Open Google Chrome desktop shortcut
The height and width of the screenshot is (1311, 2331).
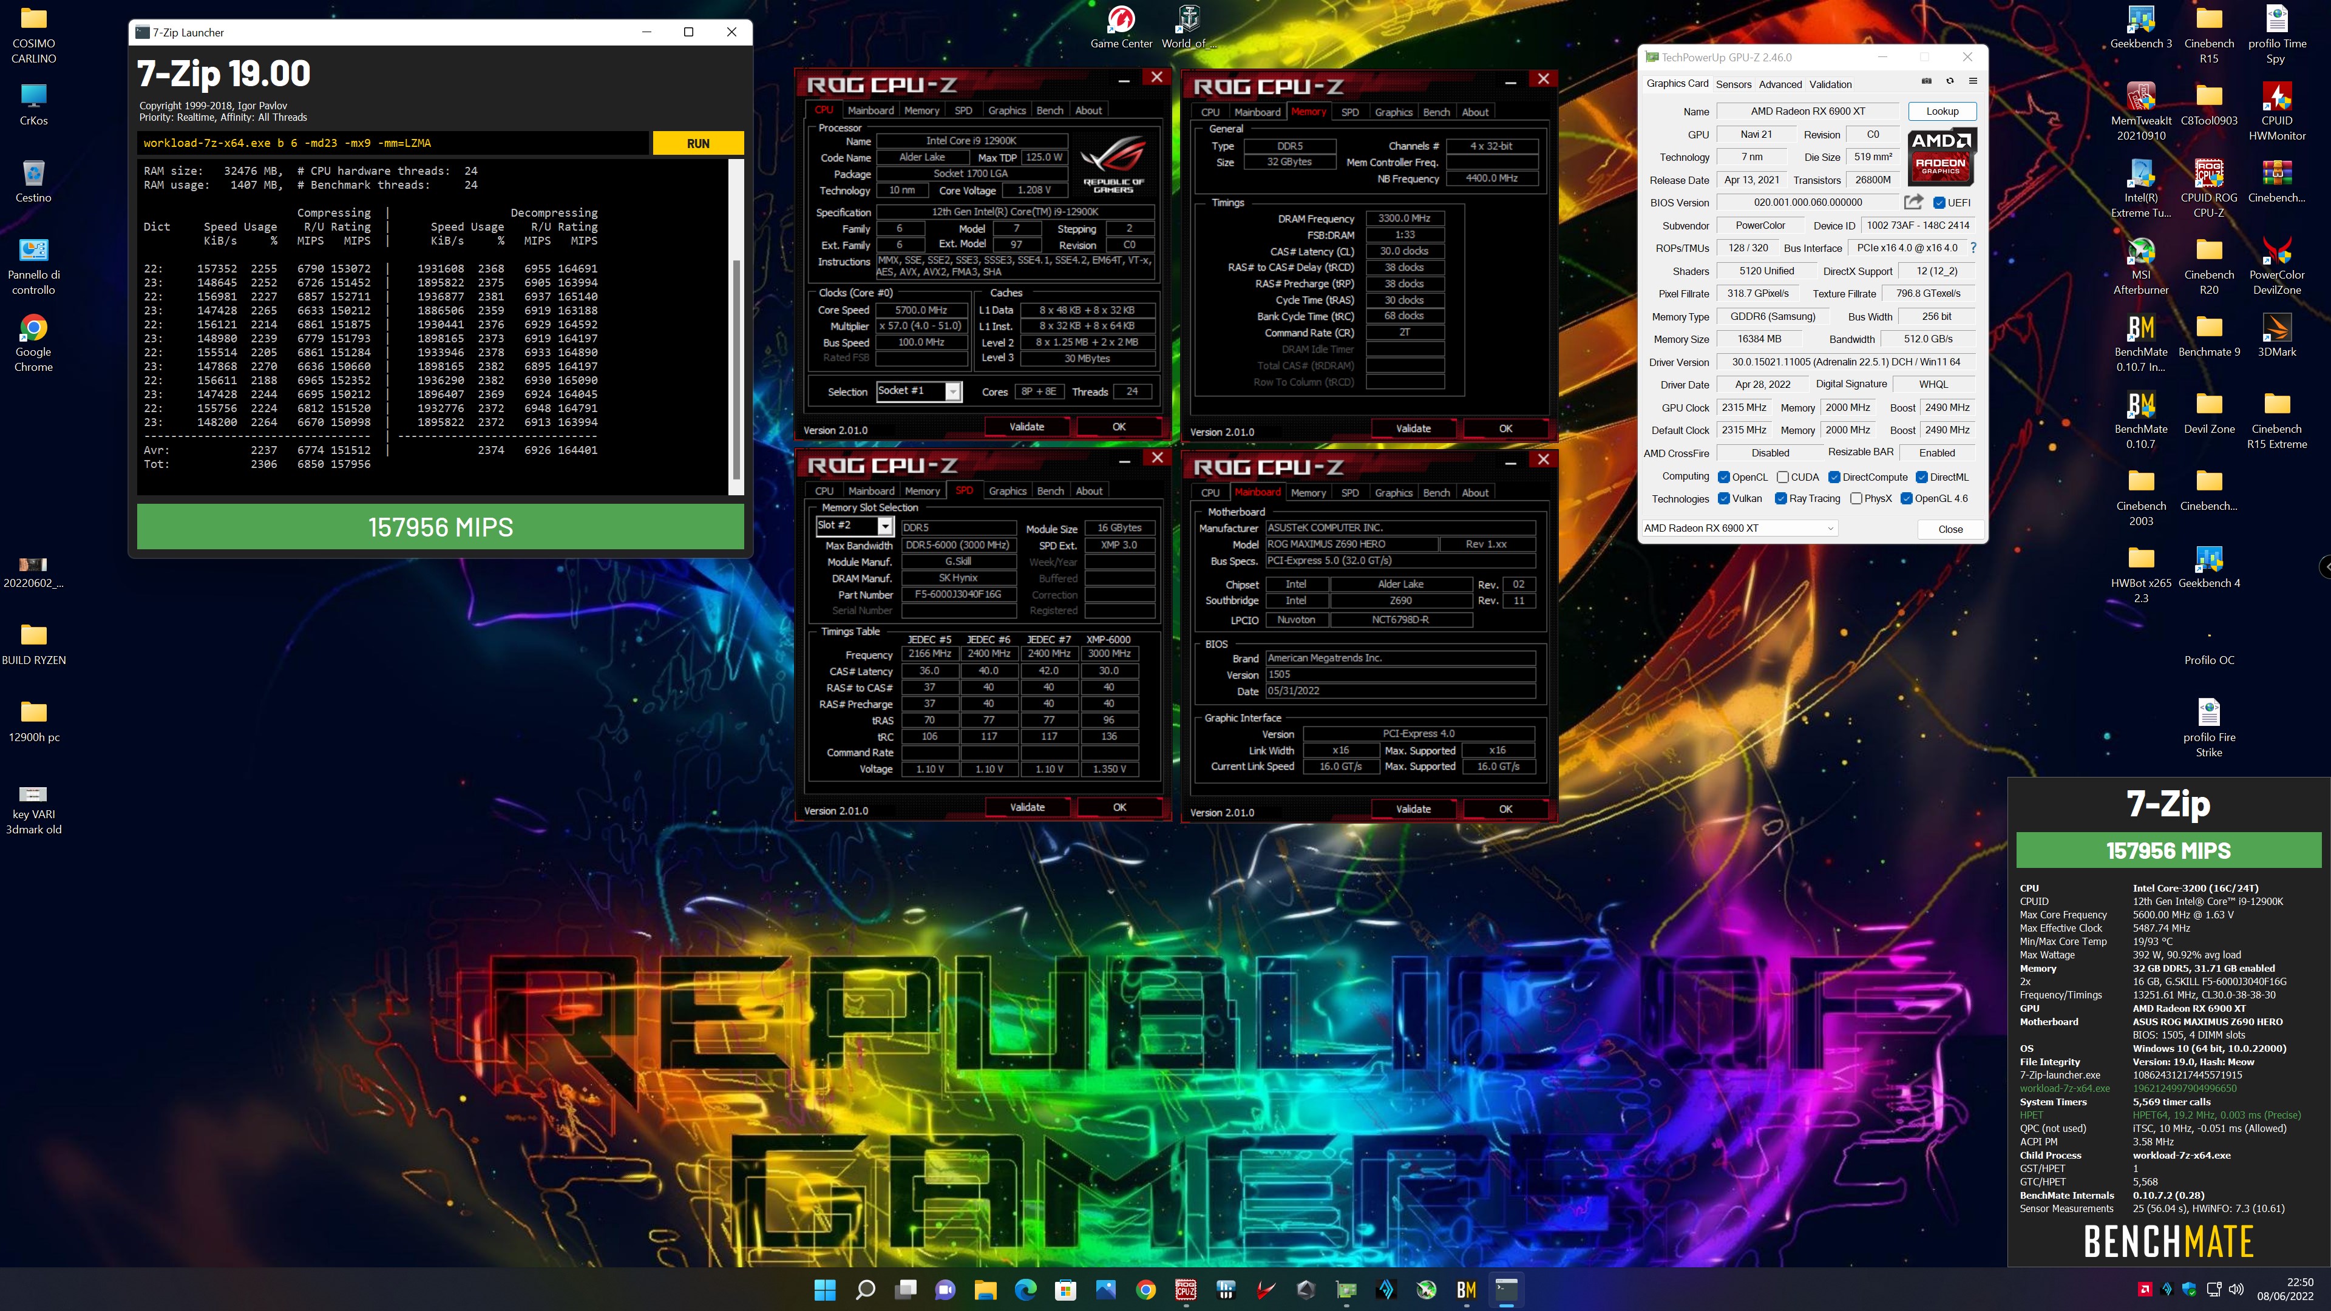33,343
